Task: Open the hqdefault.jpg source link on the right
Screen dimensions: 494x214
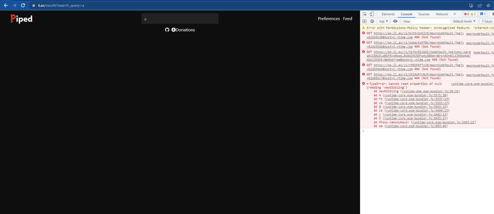Action: pos(484,53)
